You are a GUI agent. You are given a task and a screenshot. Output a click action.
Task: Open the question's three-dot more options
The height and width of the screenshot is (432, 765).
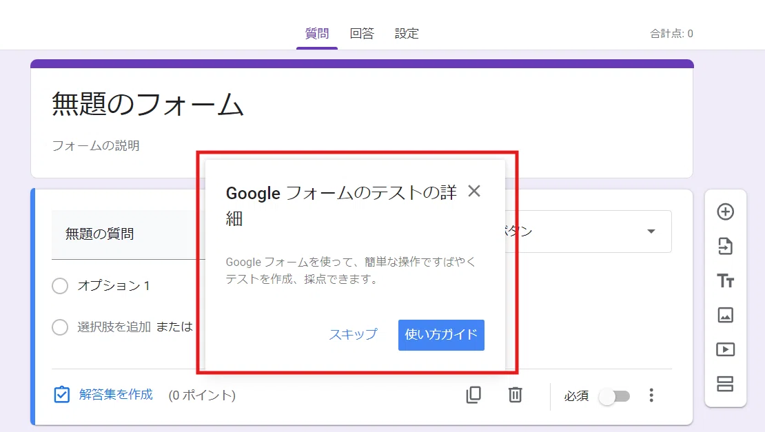(651, 395)
